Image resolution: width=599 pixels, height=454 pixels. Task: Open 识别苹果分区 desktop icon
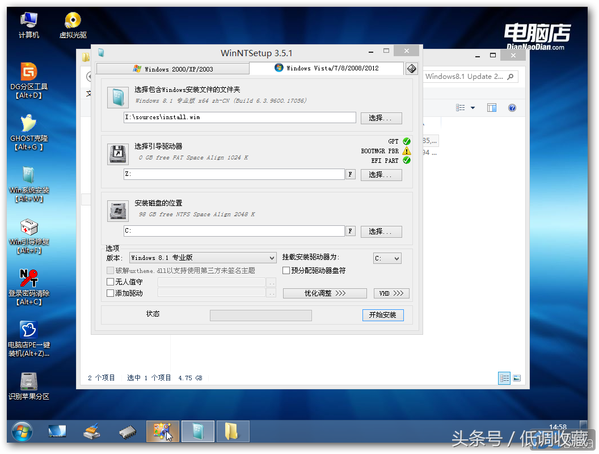click(x=29, y=386)
